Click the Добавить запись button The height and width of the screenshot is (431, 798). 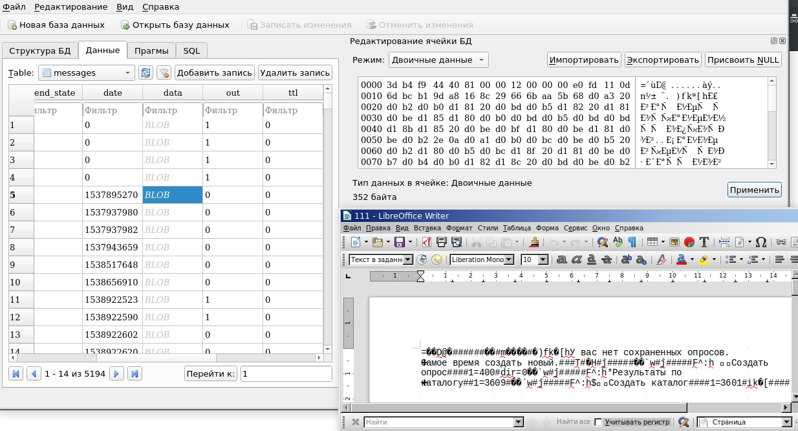point(213,72)
